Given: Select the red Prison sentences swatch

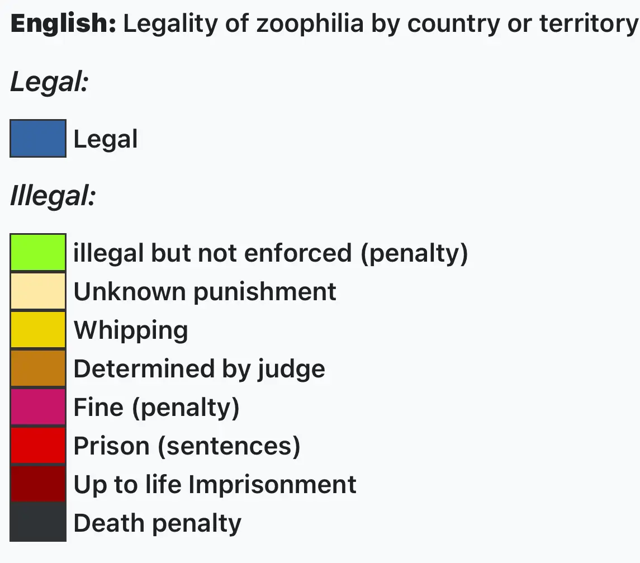Looking at the screenshot, I should click(x=38, y=446).
